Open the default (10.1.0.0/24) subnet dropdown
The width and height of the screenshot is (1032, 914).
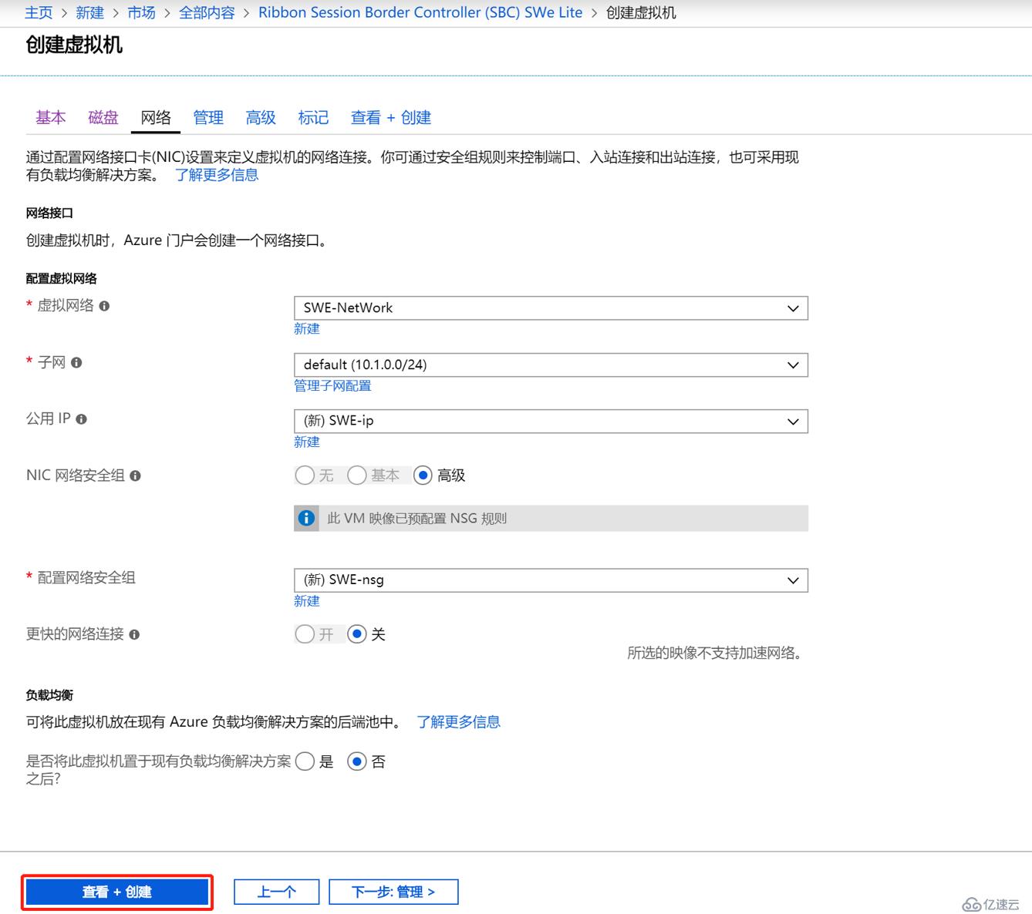[551, 365]
